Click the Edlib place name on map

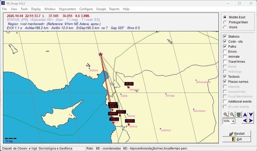pos(124,96)
